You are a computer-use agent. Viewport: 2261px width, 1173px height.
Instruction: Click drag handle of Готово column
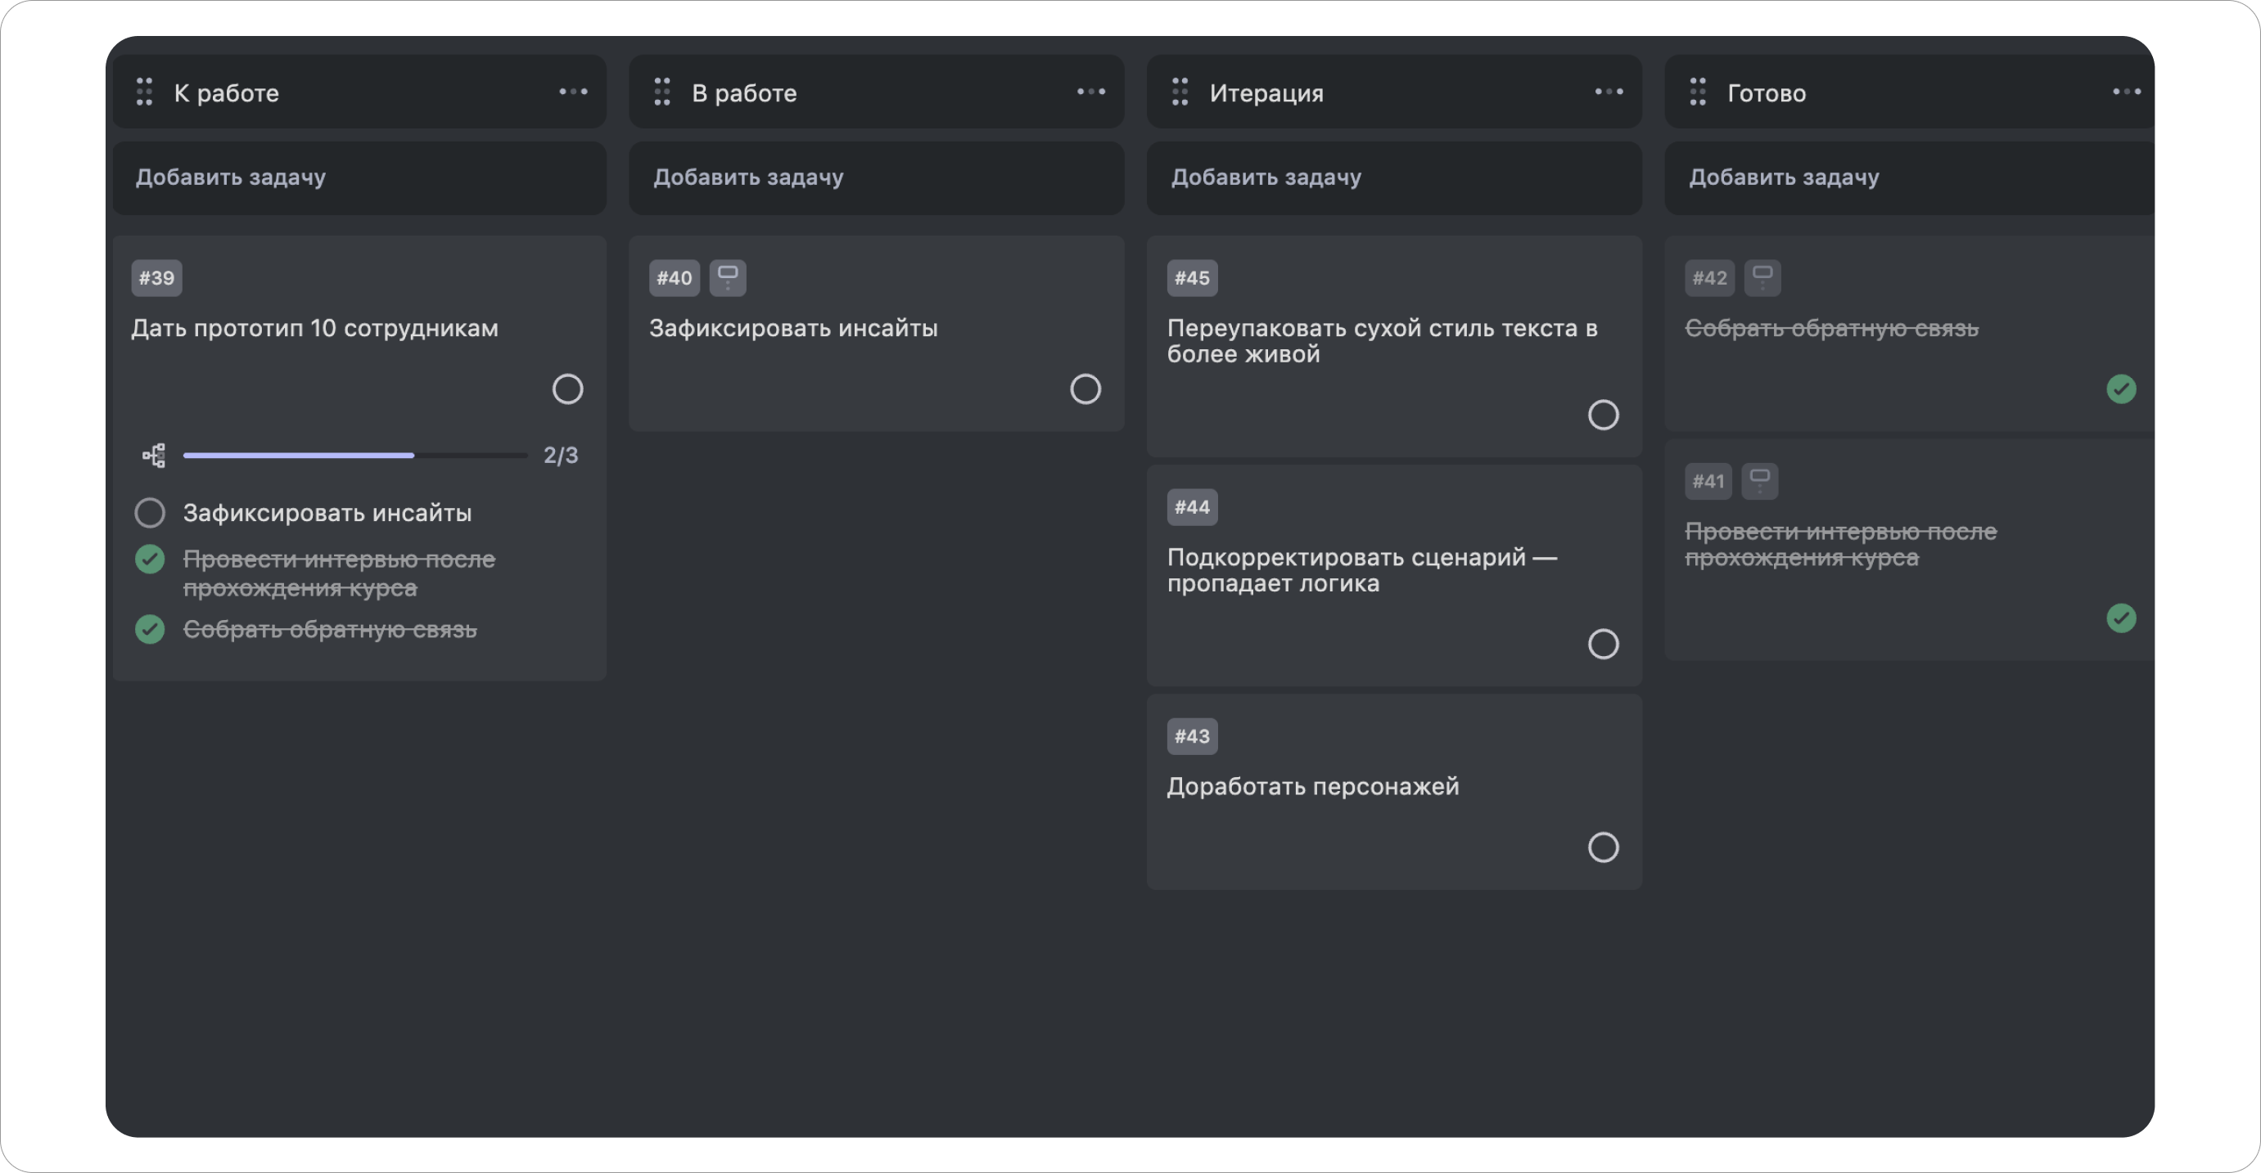click(x=1698, y=92)
